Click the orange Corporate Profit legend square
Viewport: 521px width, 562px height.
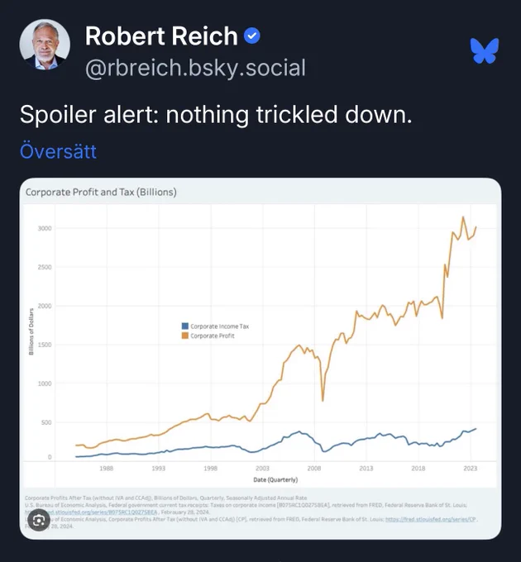point(185,336)
